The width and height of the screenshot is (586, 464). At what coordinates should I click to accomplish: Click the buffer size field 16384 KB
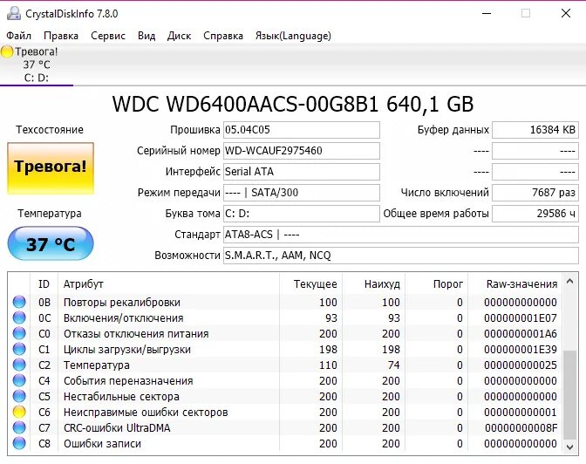[535, 130]
